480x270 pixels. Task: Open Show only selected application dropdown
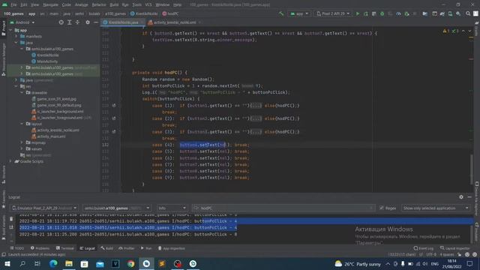coord(436,208)
